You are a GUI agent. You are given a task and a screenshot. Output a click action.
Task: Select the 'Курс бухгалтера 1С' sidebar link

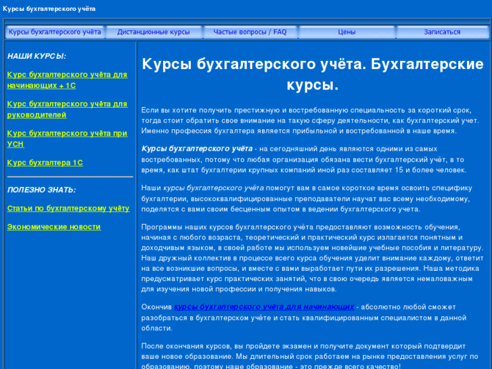tap(45, 162)
